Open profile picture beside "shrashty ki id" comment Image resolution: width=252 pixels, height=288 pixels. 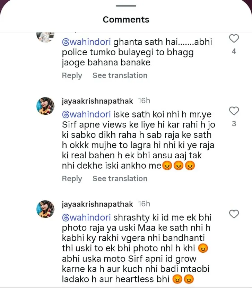pyautogui.click(x=45, y=209)
